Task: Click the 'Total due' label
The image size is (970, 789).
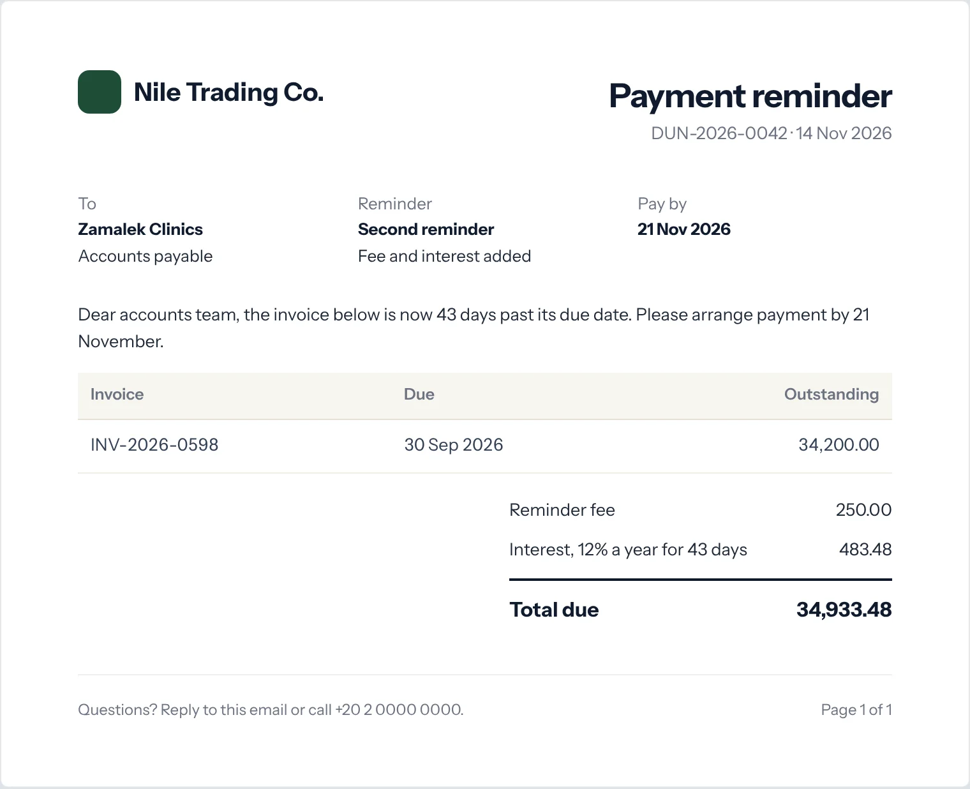Action: [x=554, y=610]
